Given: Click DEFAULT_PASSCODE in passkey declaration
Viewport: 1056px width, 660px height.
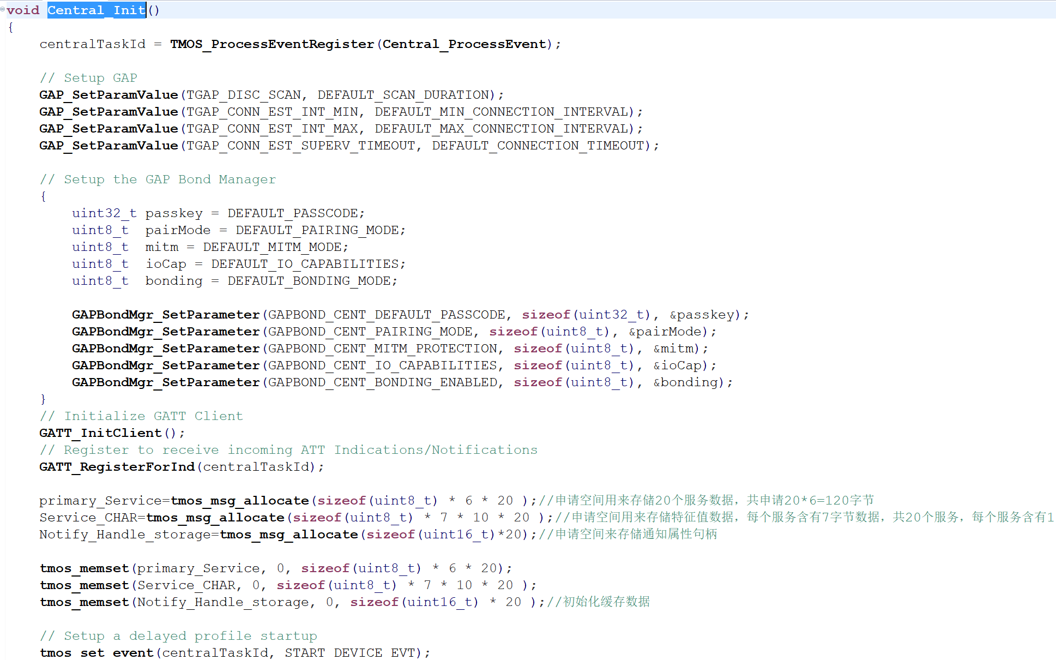Looking at the screenshot, I should (292, 213).
